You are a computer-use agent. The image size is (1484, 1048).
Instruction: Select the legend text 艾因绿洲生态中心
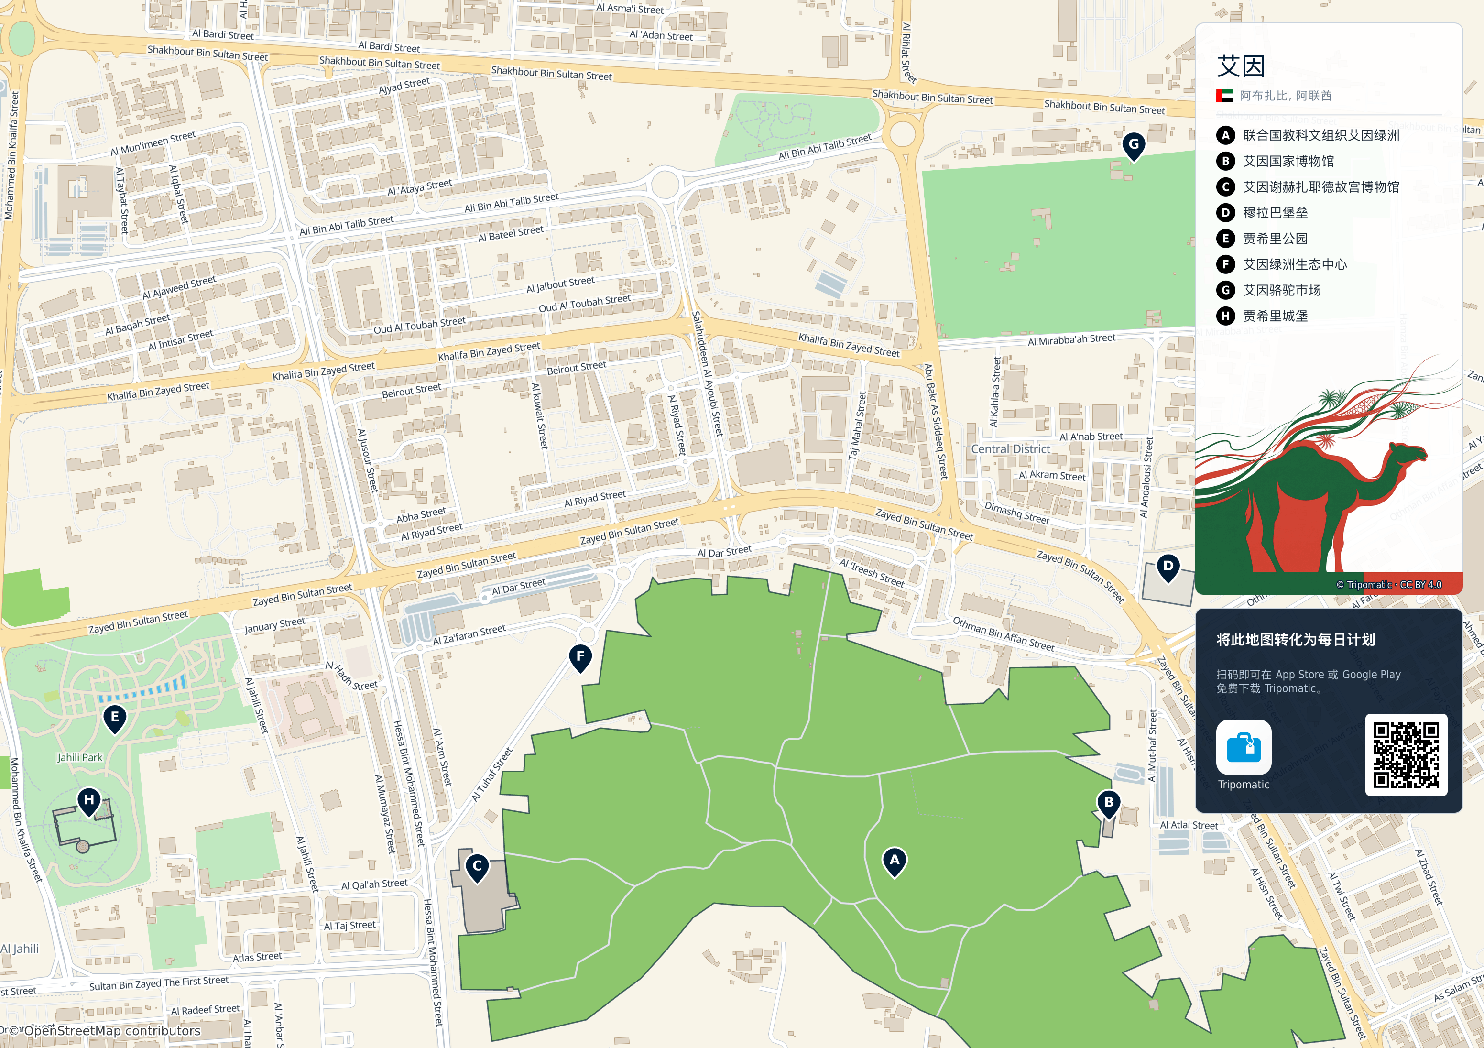click(x=1295, y=264)
